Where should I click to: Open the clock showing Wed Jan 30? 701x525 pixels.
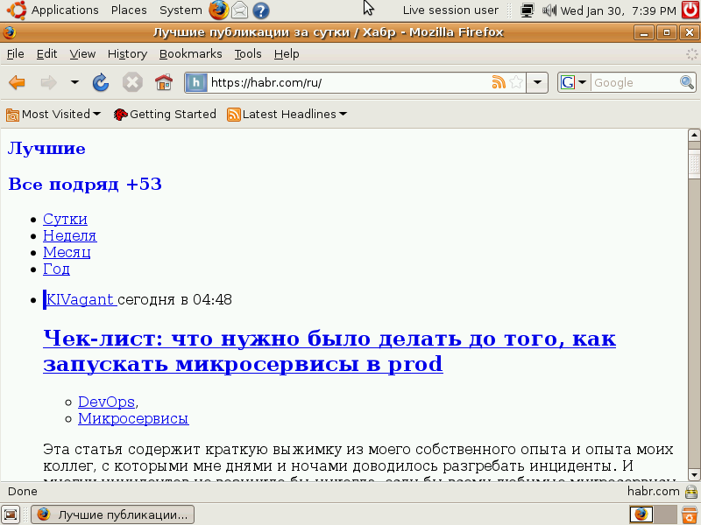point(619,10)
